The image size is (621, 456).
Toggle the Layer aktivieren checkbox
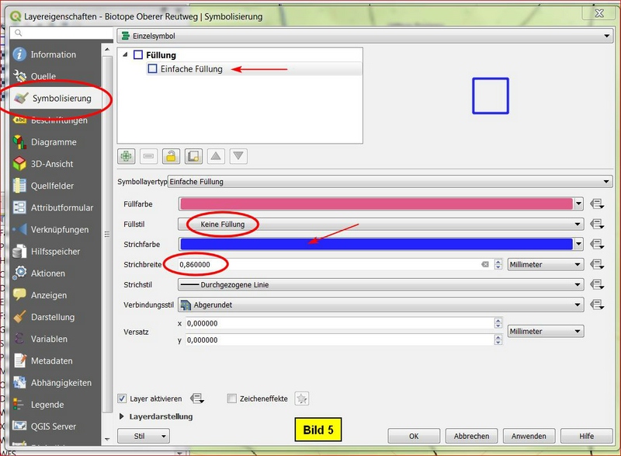(x=123, y=399)
